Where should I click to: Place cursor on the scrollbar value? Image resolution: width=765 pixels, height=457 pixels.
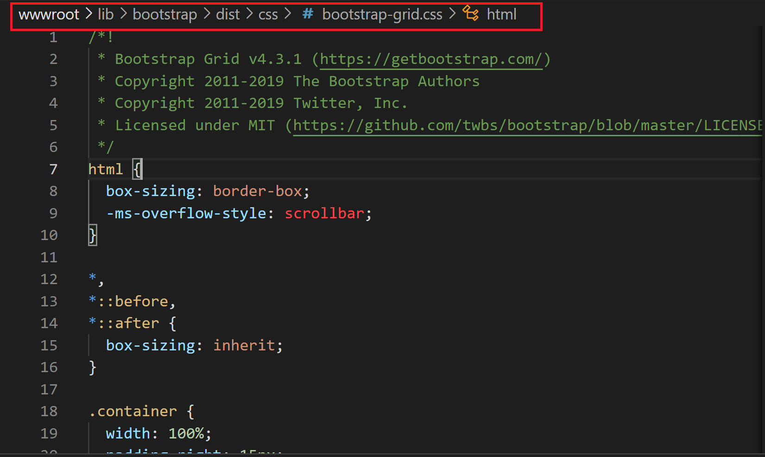(324, 213)
